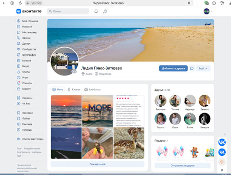The image size is (231, 175).
Task: Open the ice cream in hand photo
Action: tap(98, 143)
